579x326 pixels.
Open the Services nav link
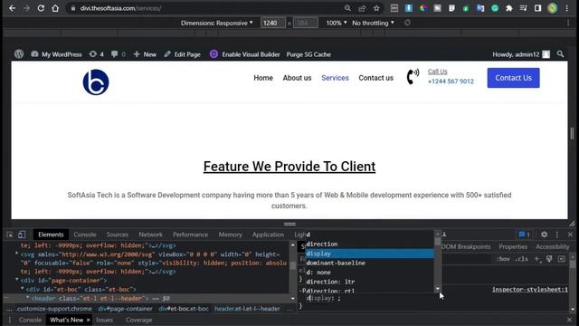click(335, 78)
